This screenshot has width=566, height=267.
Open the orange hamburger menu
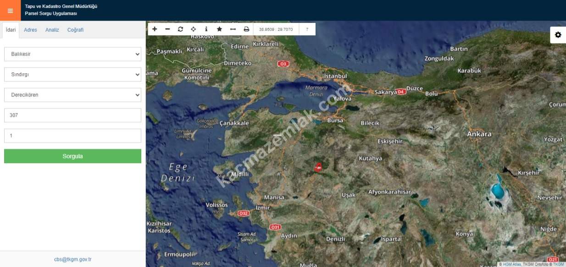tap(10, 11)
